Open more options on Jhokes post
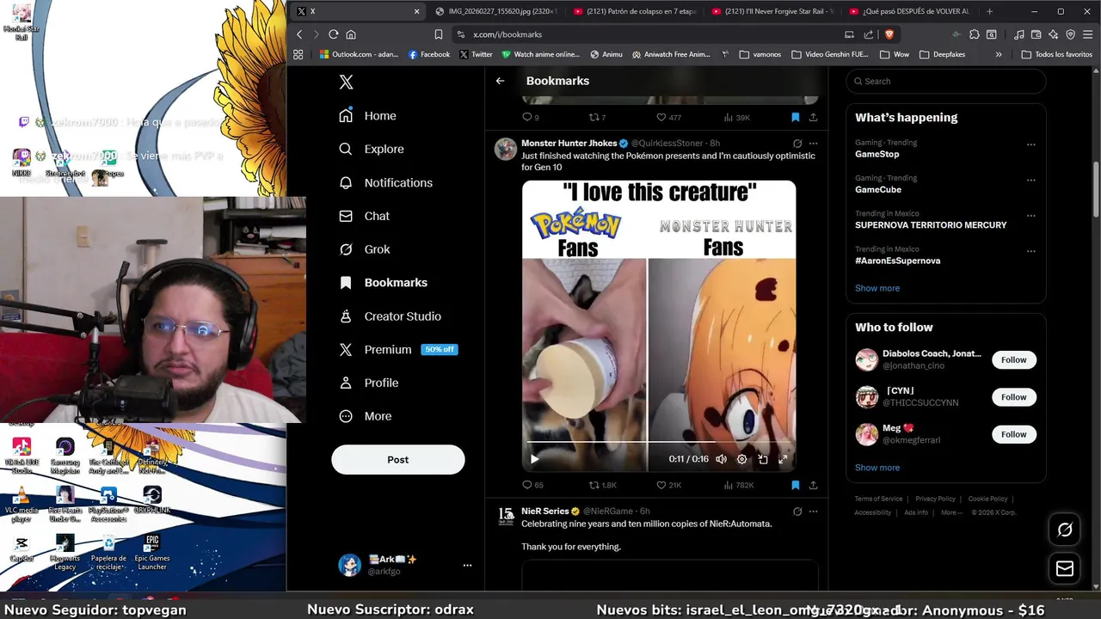 [x=813, y=144]
